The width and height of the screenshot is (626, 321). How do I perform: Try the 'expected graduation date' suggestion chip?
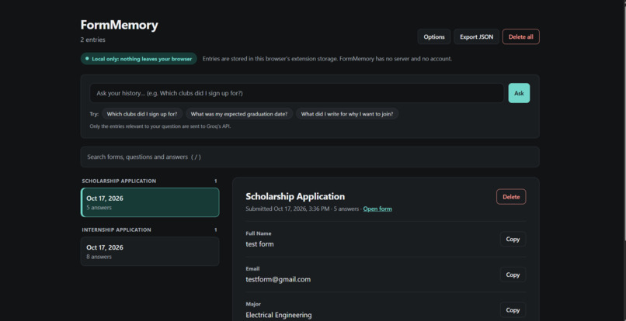pos(239,114)
